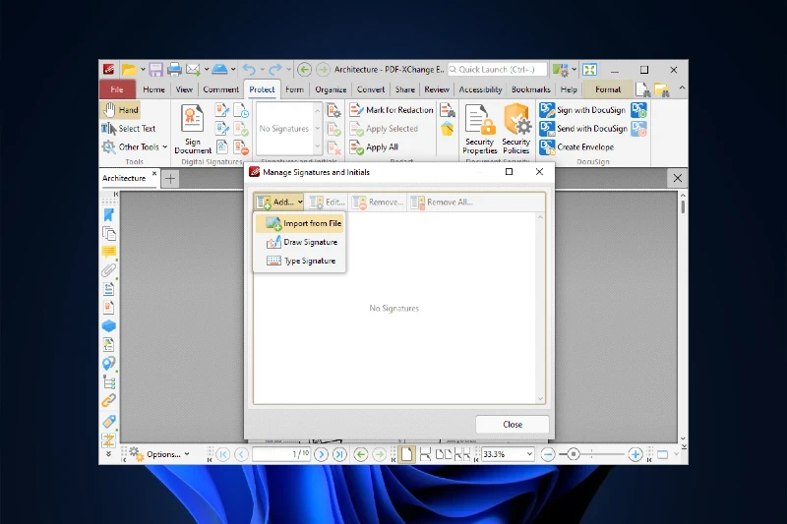Switch to the Home ribbon tab
The width and height of the screenshot is (787, 524).
153,89
